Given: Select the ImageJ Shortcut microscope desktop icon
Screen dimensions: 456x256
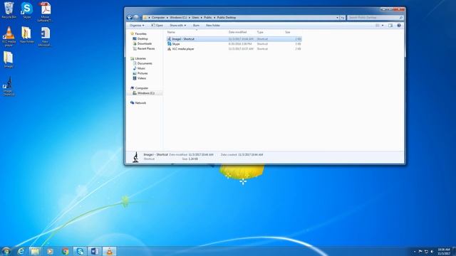Looking at the screenshot, I should coord(9,86).
